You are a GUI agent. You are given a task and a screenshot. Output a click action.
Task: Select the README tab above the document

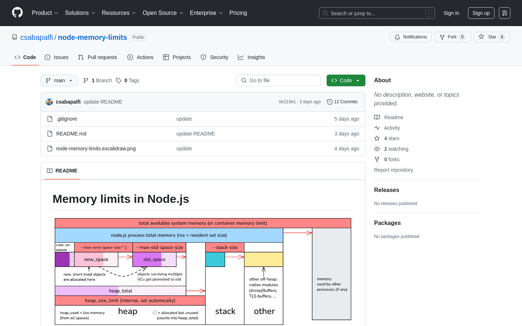click(x=62, y=171)
